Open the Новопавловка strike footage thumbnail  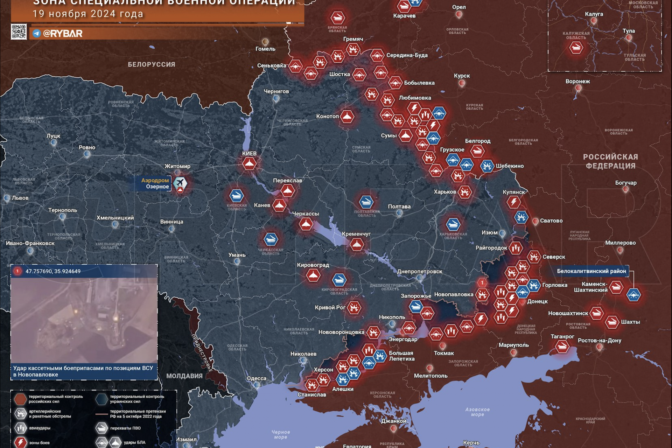84,320
